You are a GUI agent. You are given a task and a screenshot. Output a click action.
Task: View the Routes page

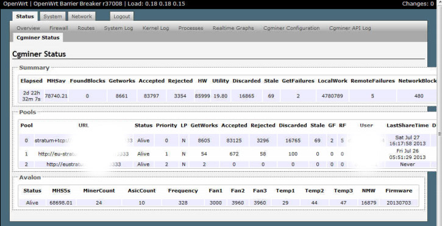coord(86,28)
